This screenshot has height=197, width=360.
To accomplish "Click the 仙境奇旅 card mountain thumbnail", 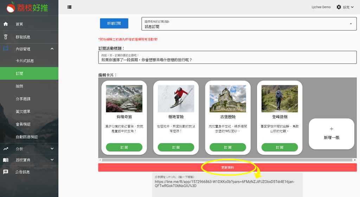I will [124, 99].
